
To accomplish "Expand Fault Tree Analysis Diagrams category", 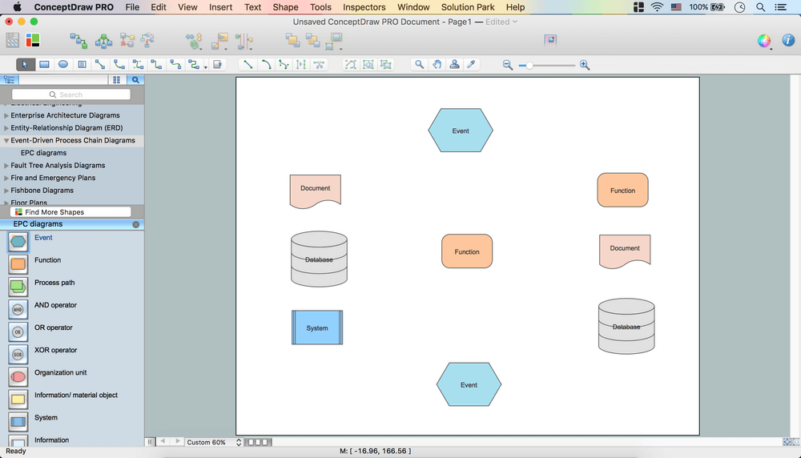I will pyautogui.click(x=6, y=166).
